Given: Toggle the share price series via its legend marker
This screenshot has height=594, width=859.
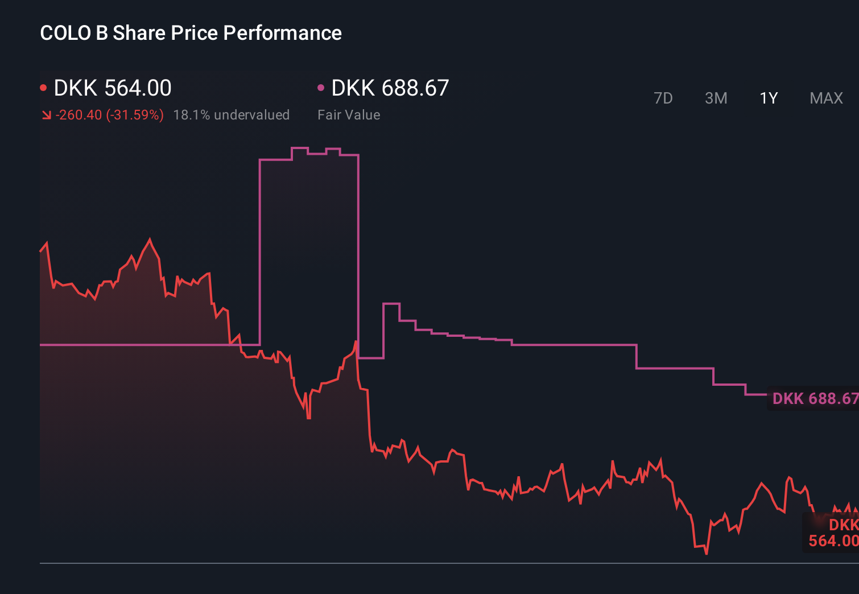Looking at the screenshot, I should click(43, 86).
